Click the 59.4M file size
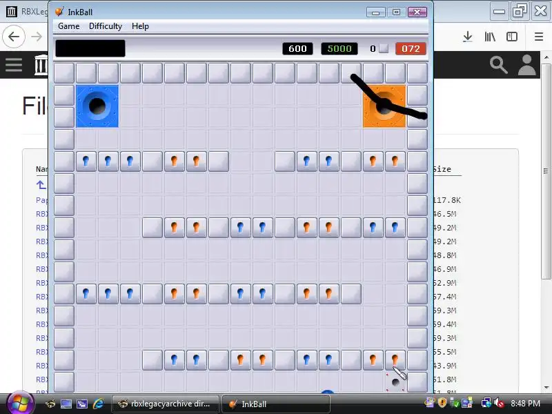The width and height of the screenshot is (552, 414). (x=445, y=324)
